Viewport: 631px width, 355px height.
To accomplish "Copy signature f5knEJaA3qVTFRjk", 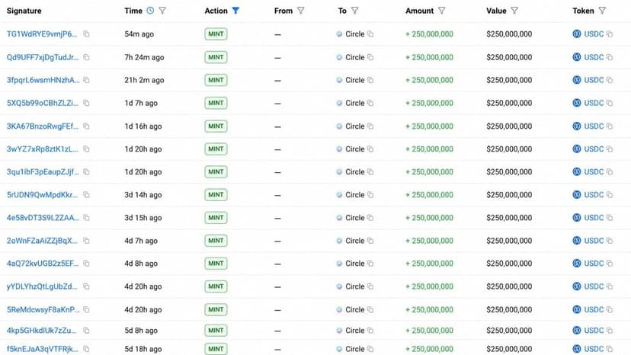I will click(x=86, y=349).
